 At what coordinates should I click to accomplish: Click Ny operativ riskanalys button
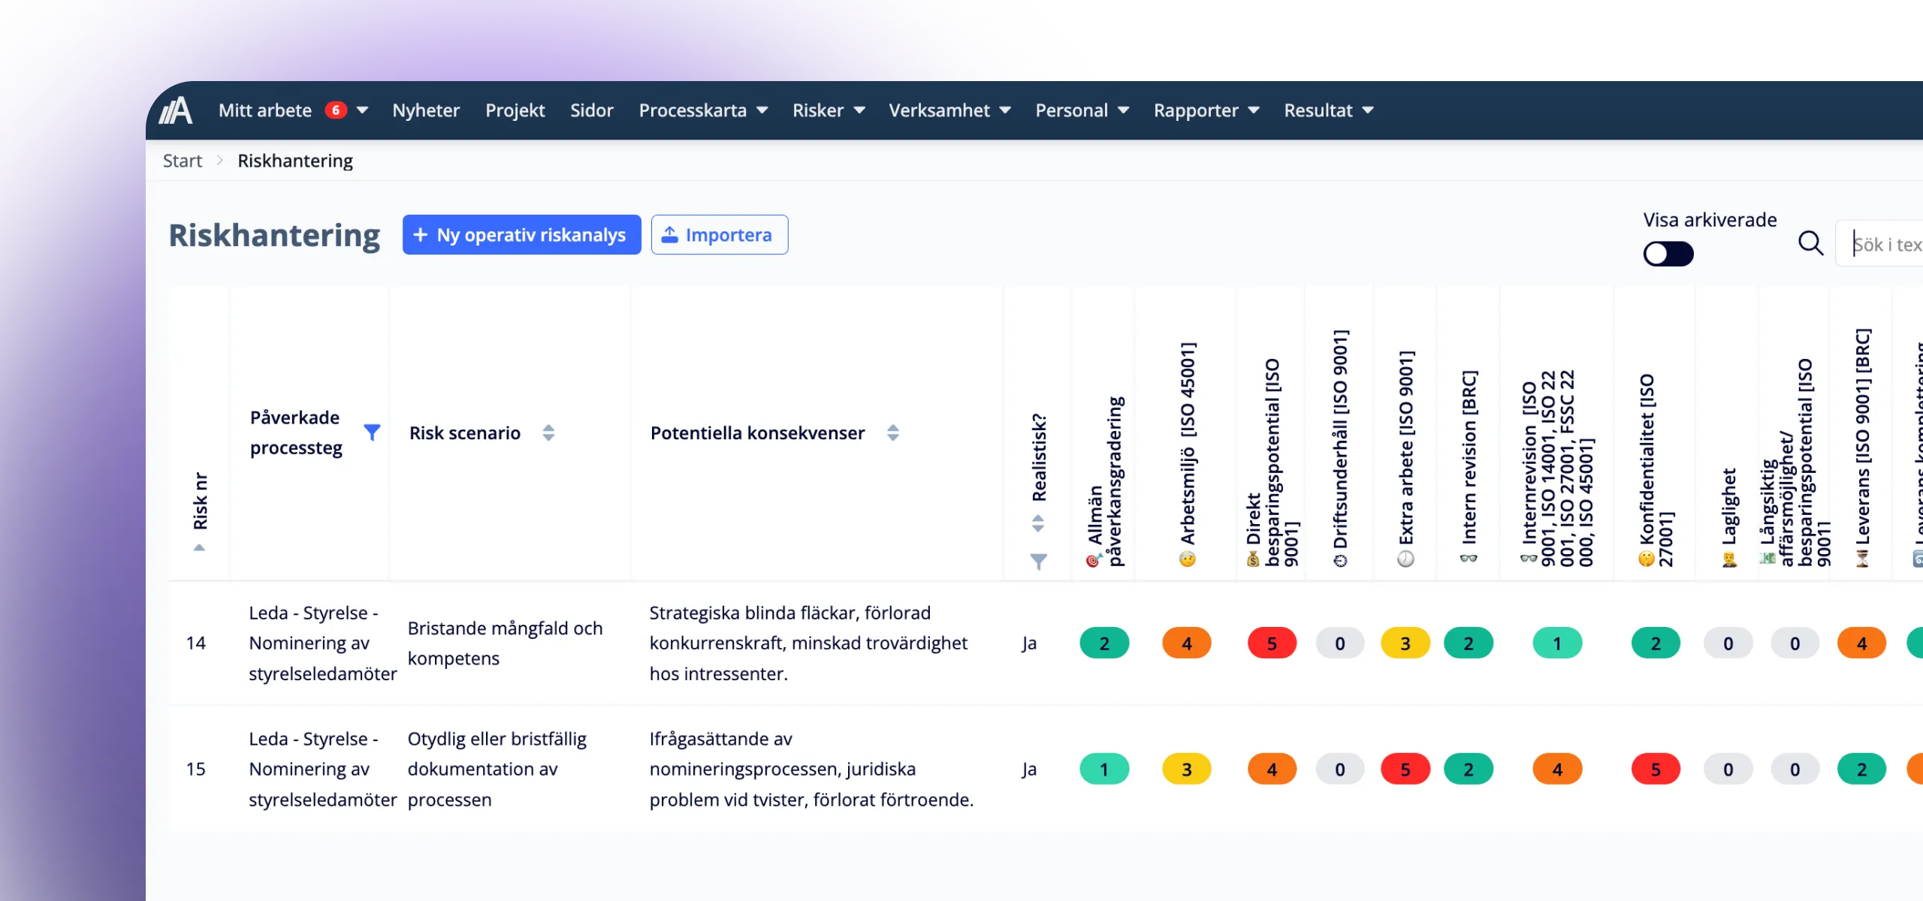521,235
